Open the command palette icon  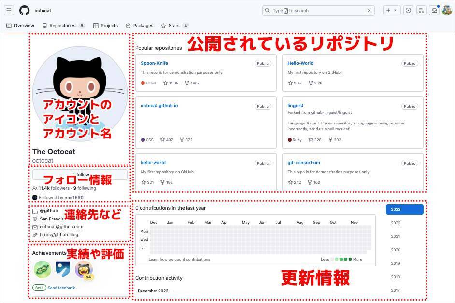pyautogui.click(x=370, y=10)
